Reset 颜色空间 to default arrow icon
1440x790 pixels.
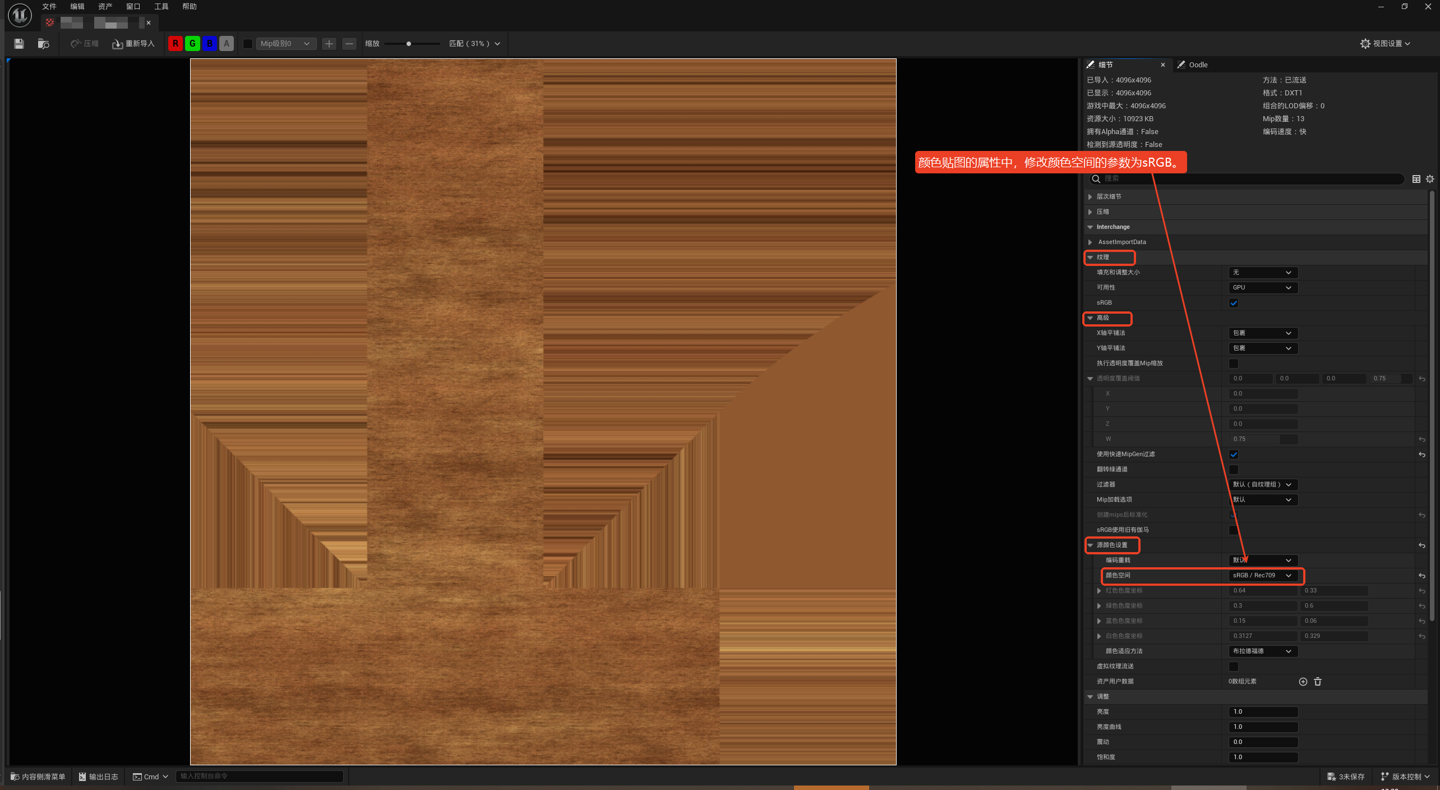(1422, 576)
